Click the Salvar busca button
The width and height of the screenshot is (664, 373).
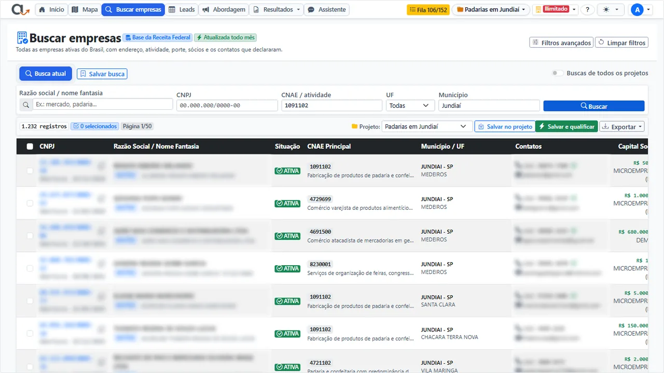[x=102, y=74]
